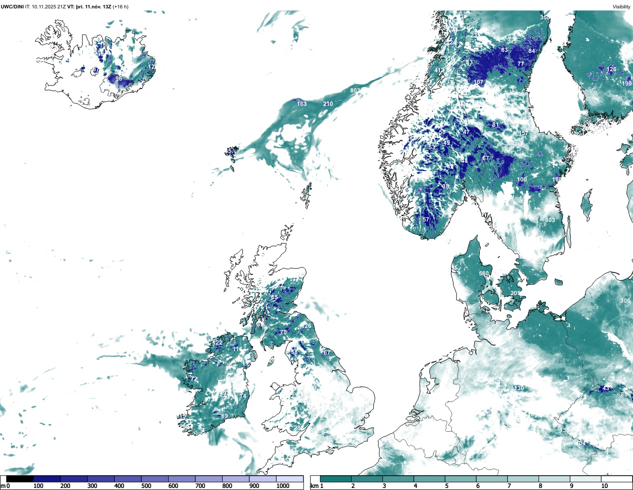Click the 'km' unit label of legend
Screen dimensions: 633x490
[314, 486]
